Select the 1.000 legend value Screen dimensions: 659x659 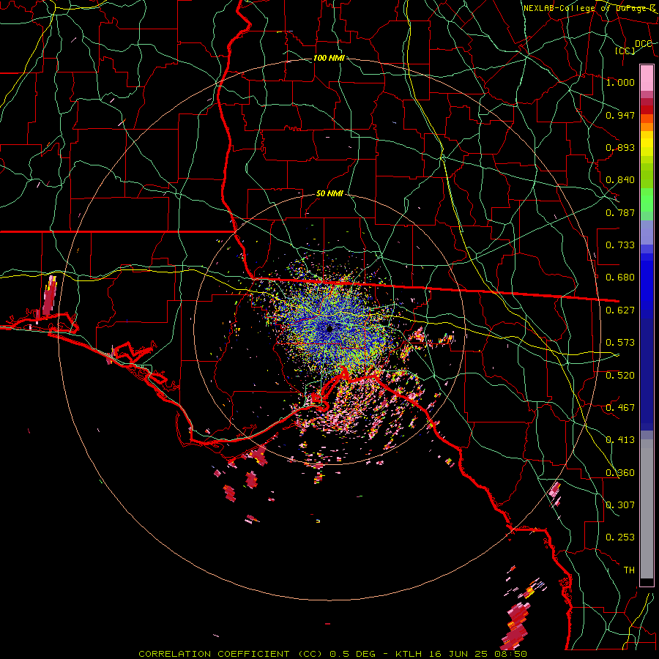620,82
